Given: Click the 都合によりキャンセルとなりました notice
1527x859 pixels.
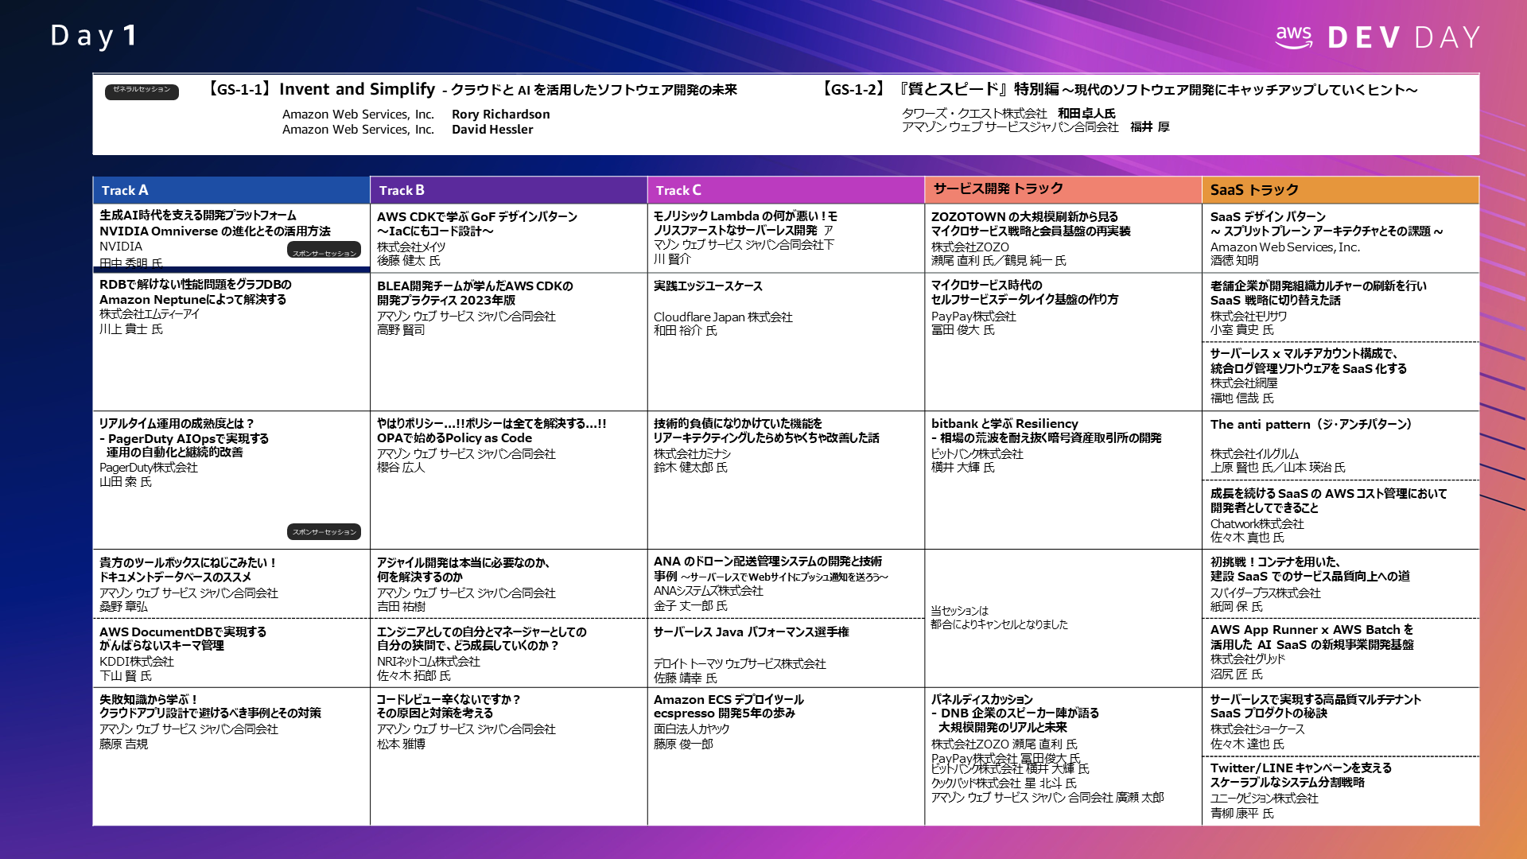Looking at the screenshot, I should point(999,625).
